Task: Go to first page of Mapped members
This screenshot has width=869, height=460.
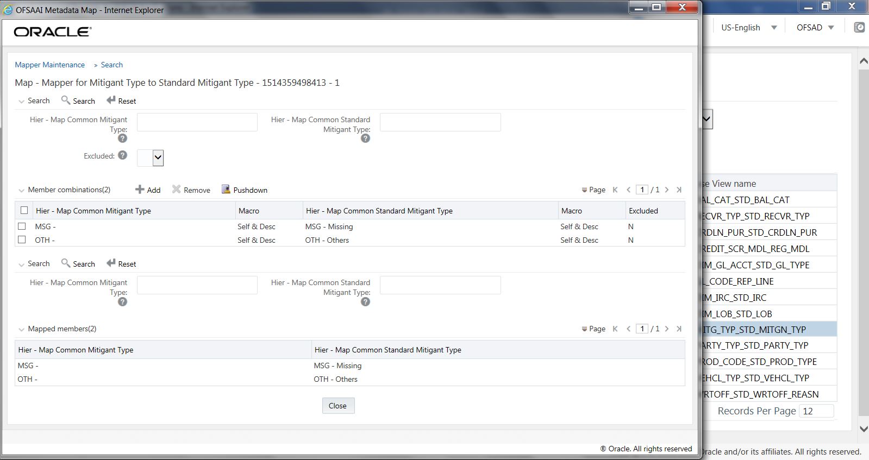Action: tap(615, 329)
